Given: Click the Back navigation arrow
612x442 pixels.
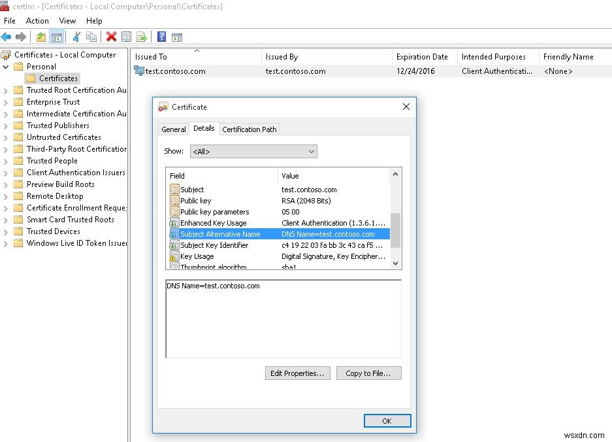Looking at the screenshot, I should pyautogui.click(x=7, y=37).
